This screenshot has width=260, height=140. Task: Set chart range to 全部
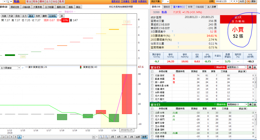click(138, 137)
